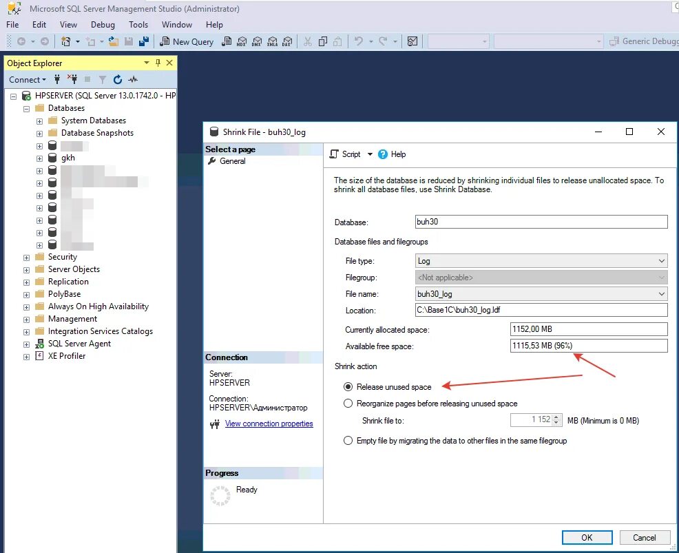Screen dimensions: 679x553
Task: Select the XE Profiler tree item
Action: pos(67,356)
